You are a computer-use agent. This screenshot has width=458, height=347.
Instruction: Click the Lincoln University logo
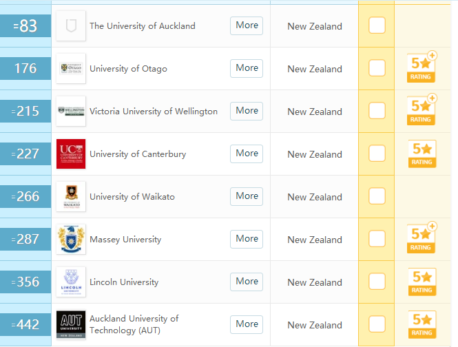(70, 282)
